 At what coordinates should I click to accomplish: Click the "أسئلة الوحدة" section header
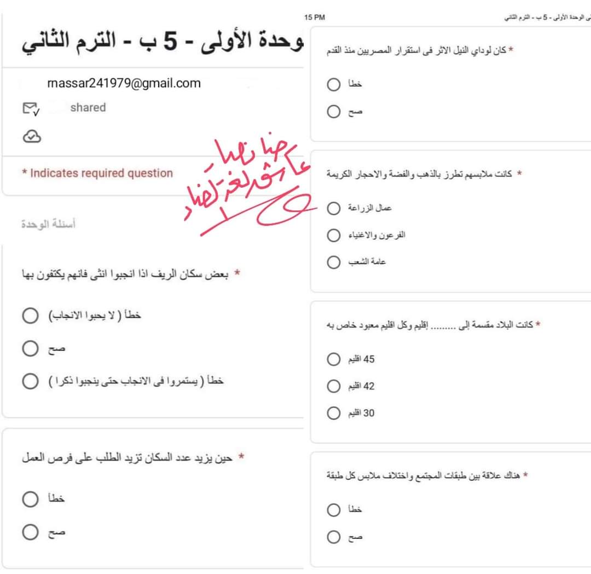49,225
